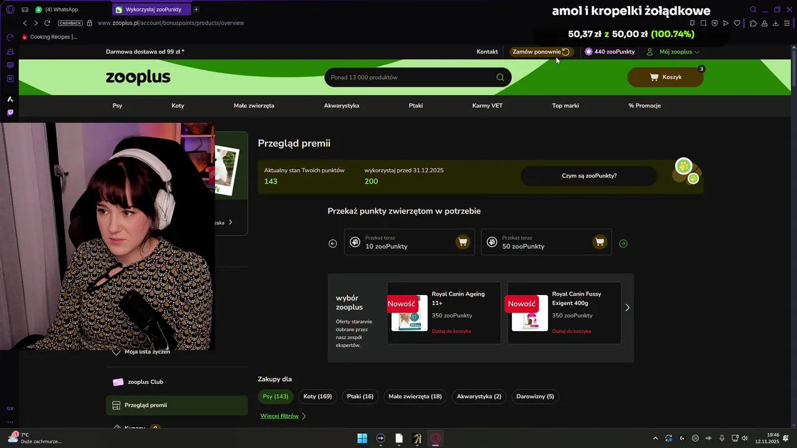Go forward in browser history
The image size is (797, 448).
(x=35, y=23)
